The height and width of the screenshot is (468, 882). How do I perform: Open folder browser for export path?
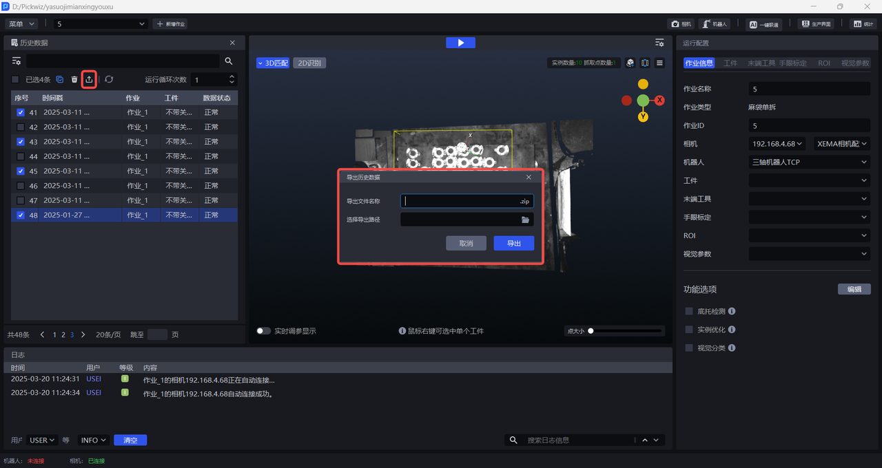tap(525, 220)
